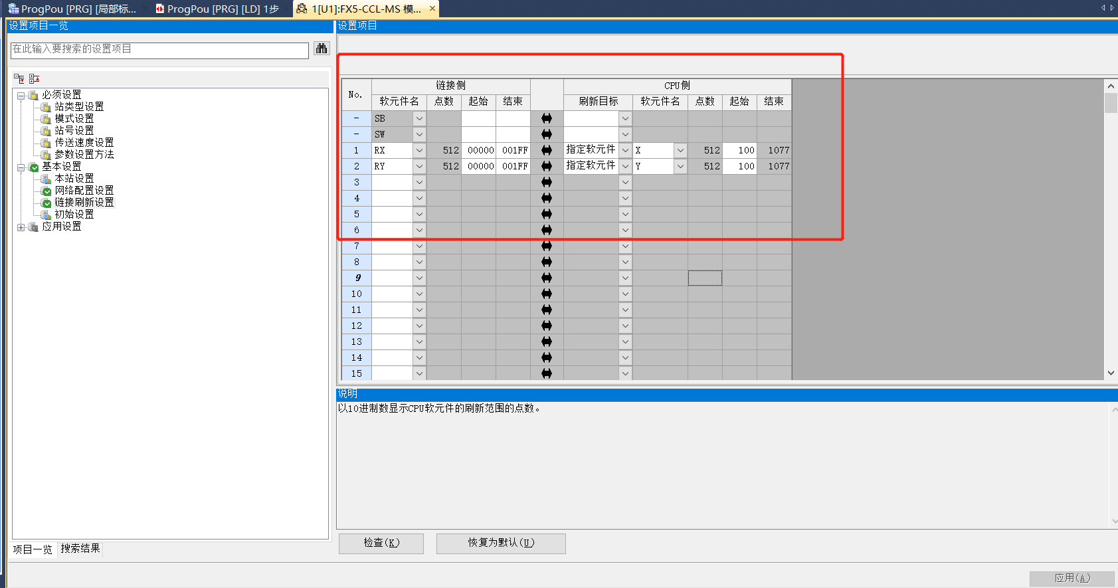The height and width of the screenshot is (588, 1118).
Task: Open 刷新目标 dropdown in RY row
Action: pyautogui.click(x=625, y=166)
